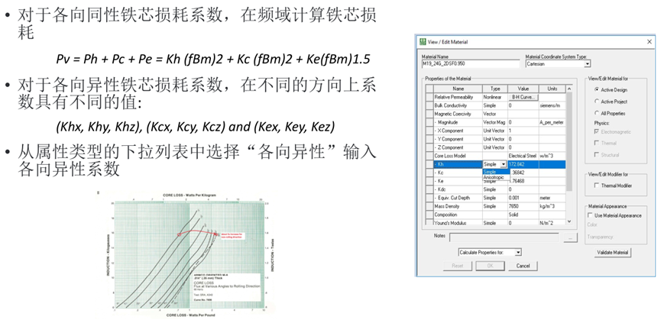Click the Material Name input field
Image resolution: width=661 pixels, height=320 pixels.
click(471, 64)
